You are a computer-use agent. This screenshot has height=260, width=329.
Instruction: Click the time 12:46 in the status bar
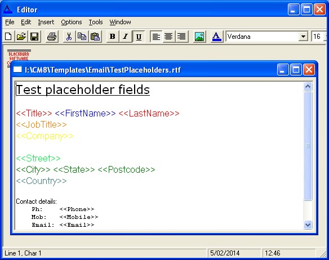click(272, 253)
